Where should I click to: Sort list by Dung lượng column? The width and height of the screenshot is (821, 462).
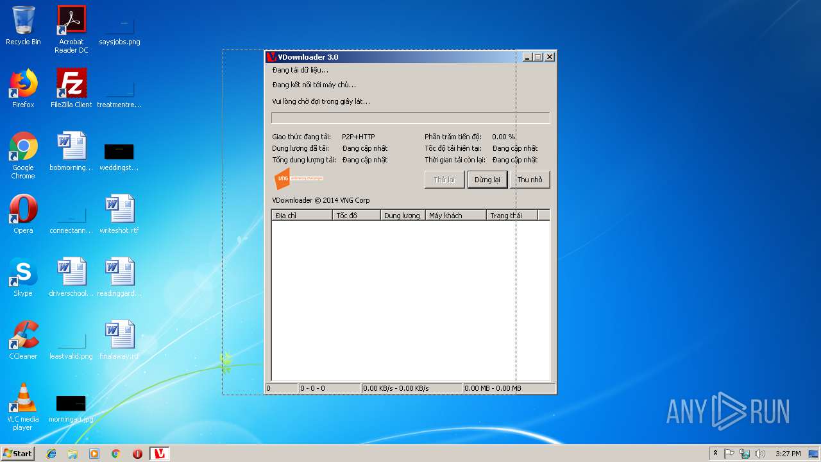coord(403,216)
